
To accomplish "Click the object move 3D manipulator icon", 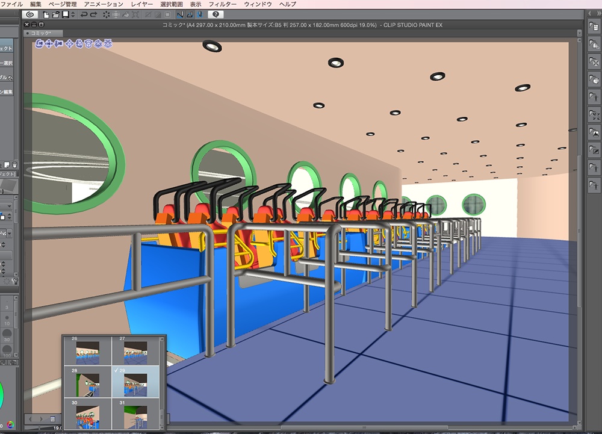I will coord(69,44).
